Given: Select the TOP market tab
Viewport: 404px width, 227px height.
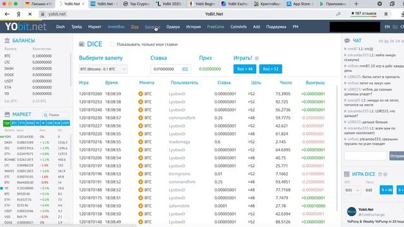Looking at the screenshot, I should 7,124.
